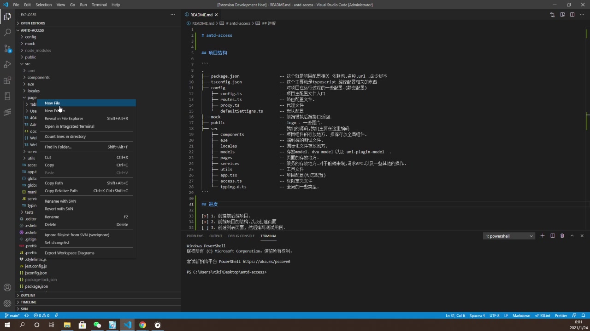
Task: Open the Accounts icon in activity bar
Action: coord(7,288)
